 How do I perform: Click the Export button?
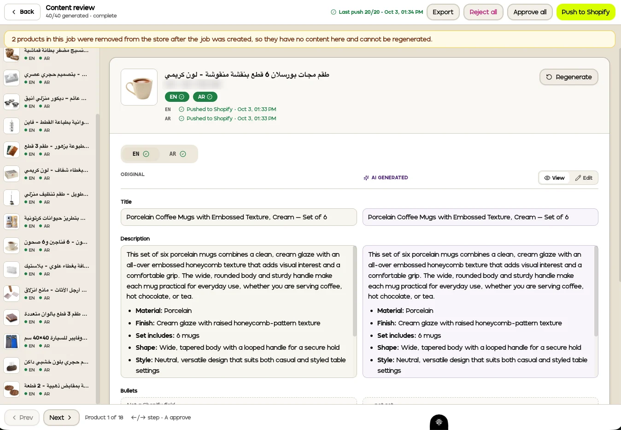click(443, 12)
